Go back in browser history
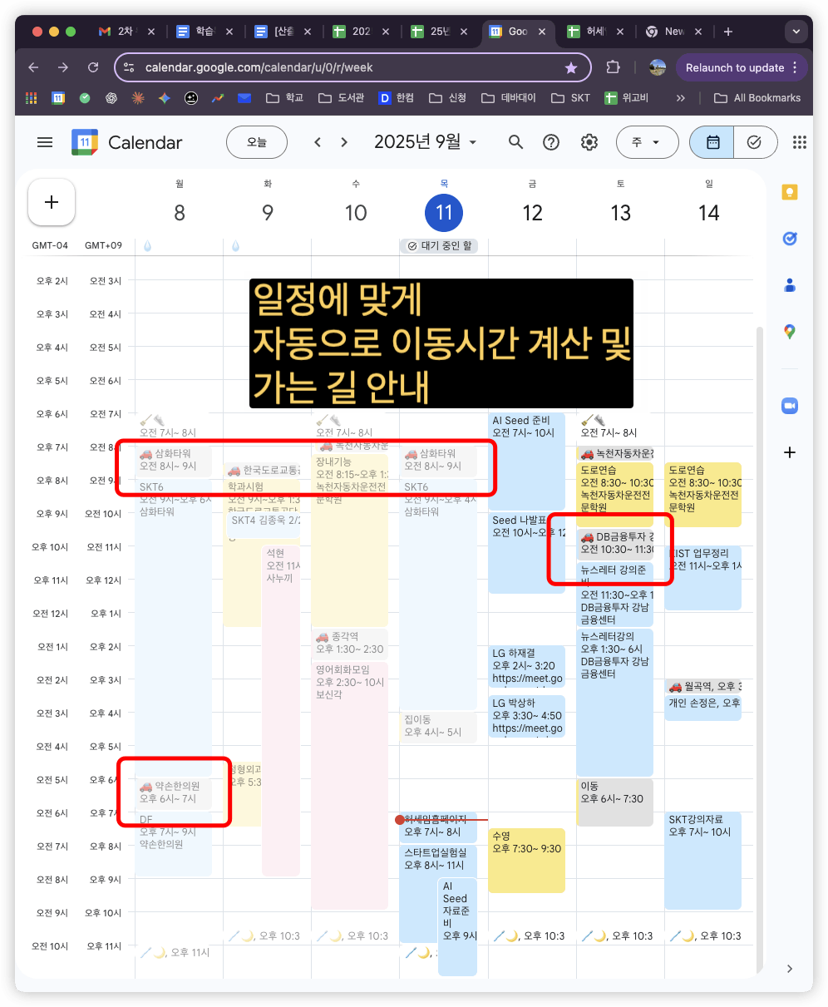This screenshot has width=828, height=1007. (33, 67)
